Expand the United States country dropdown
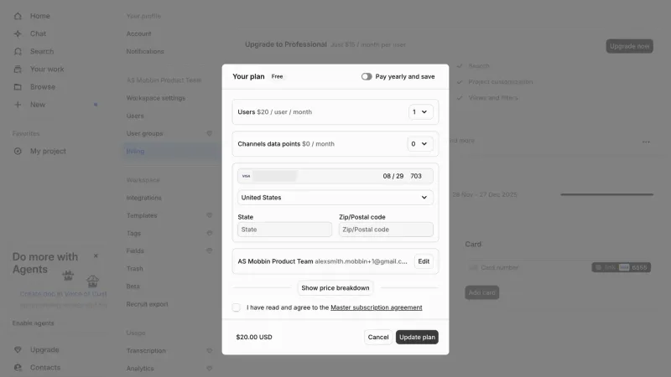This screenshot has height=377, width=671. [335, 198]
